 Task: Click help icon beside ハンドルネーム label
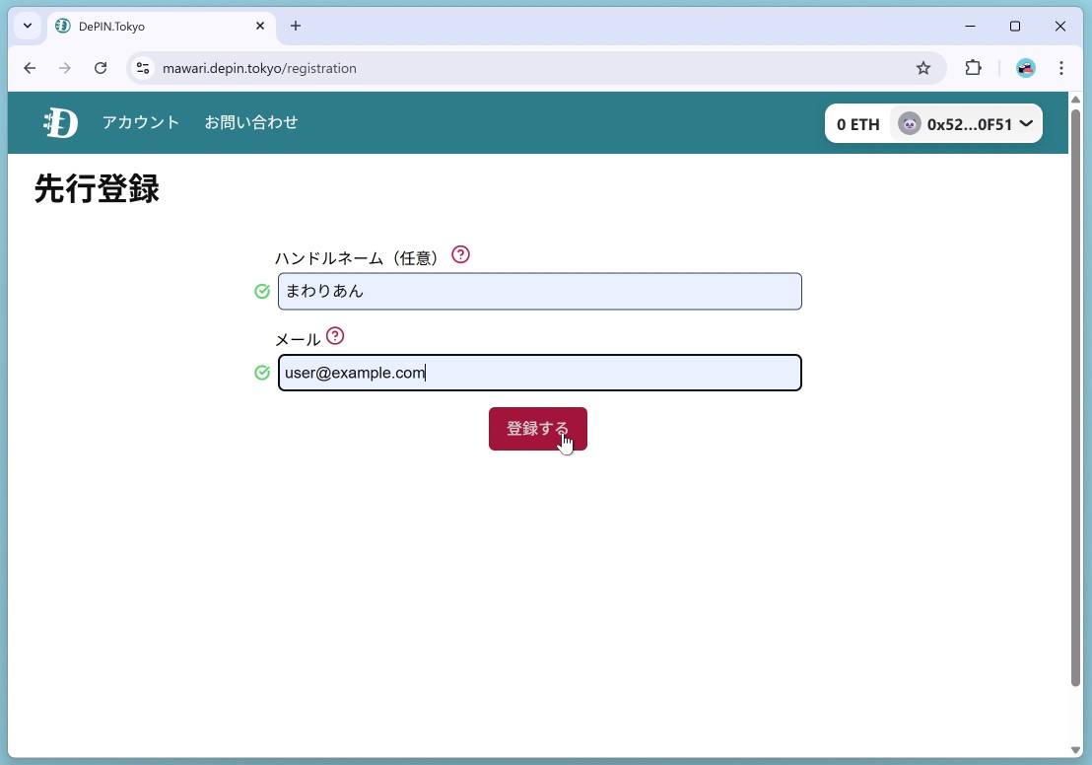pyautogui.click(x=460, y=254)
